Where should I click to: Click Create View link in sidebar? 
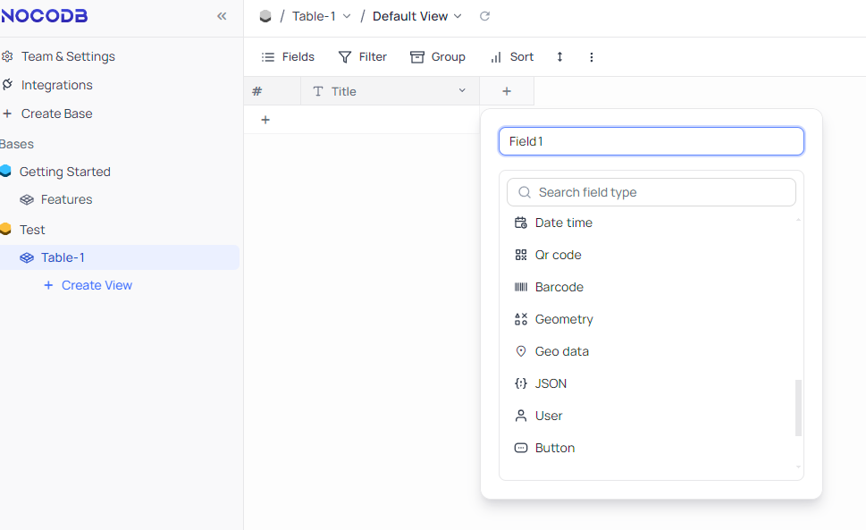click(96, 285)
